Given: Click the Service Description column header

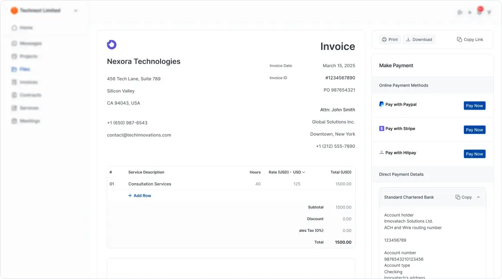Looking at the screenshot, I should 146,172.
